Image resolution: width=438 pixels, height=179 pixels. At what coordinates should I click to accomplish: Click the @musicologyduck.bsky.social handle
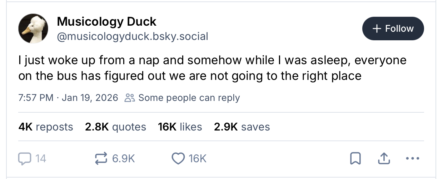point(132,36)
